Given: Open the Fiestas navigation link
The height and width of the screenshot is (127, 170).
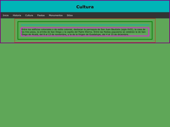Looking at the screenshot, I should [41, 15].
